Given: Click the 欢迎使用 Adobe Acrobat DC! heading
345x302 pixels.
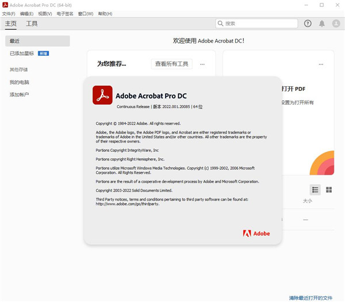Looking at the screenshot, I should (209, 41).
